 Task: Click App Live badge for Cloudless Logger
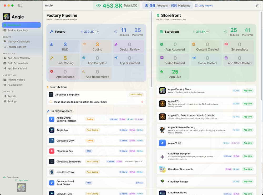click(247, 182)
